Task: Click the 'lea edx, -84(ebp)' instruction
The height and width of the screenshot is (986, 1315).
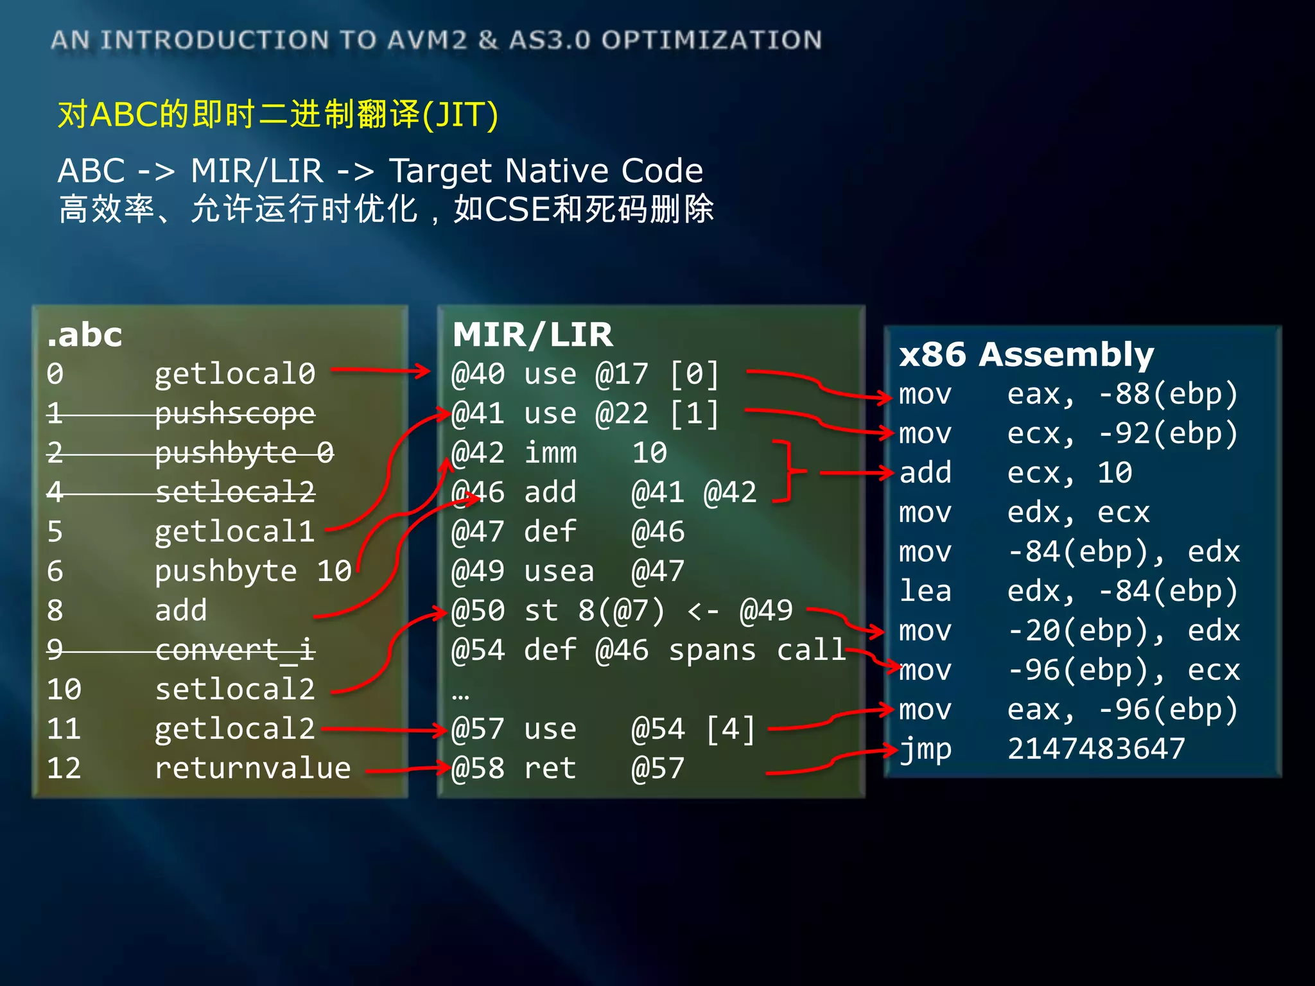Action: 1069,591
